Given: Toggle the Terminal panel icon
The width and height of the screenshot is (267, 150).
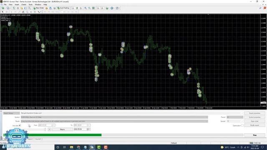Looking at the screenshot, I should point(25,8).
